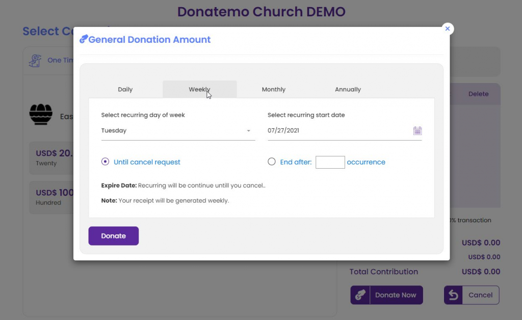The width and height of the screenshot is (522, 320).
Task: Click the Delete column header
Action: pos(478,94)
